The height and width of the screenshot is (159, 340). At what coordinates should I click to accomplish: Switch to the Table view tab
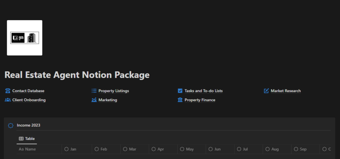tap(27, 138)
